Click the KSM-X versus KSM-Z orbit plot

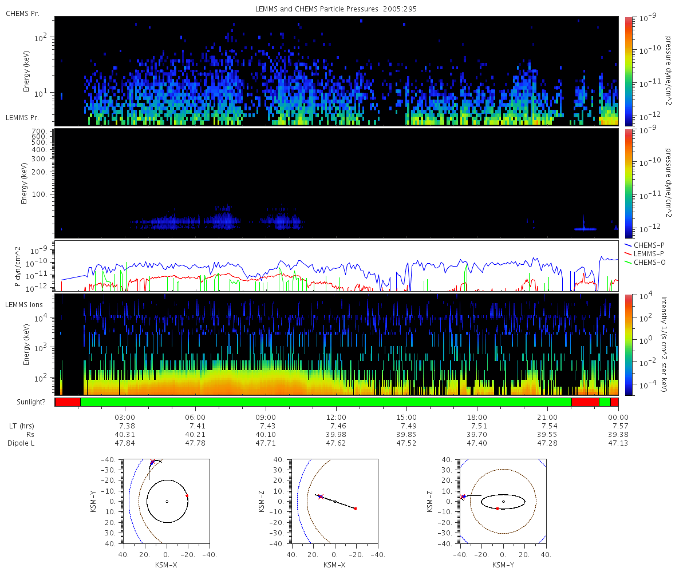point(335,501)
